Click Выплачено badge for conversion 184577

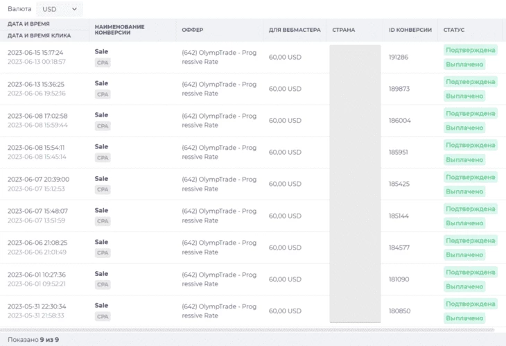pos(464,254)
